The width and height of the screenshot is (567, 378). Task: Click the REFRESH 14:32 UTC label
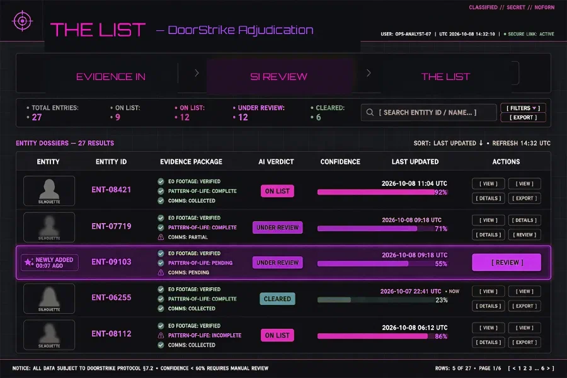tap(522, 143)
